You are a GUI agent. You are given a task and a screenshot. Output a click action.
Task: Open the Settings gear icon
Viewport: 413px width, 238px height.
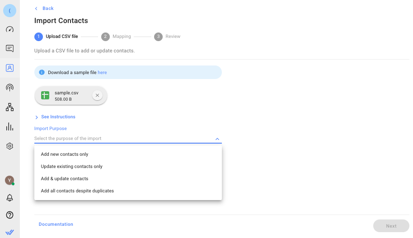coord(9,146)
